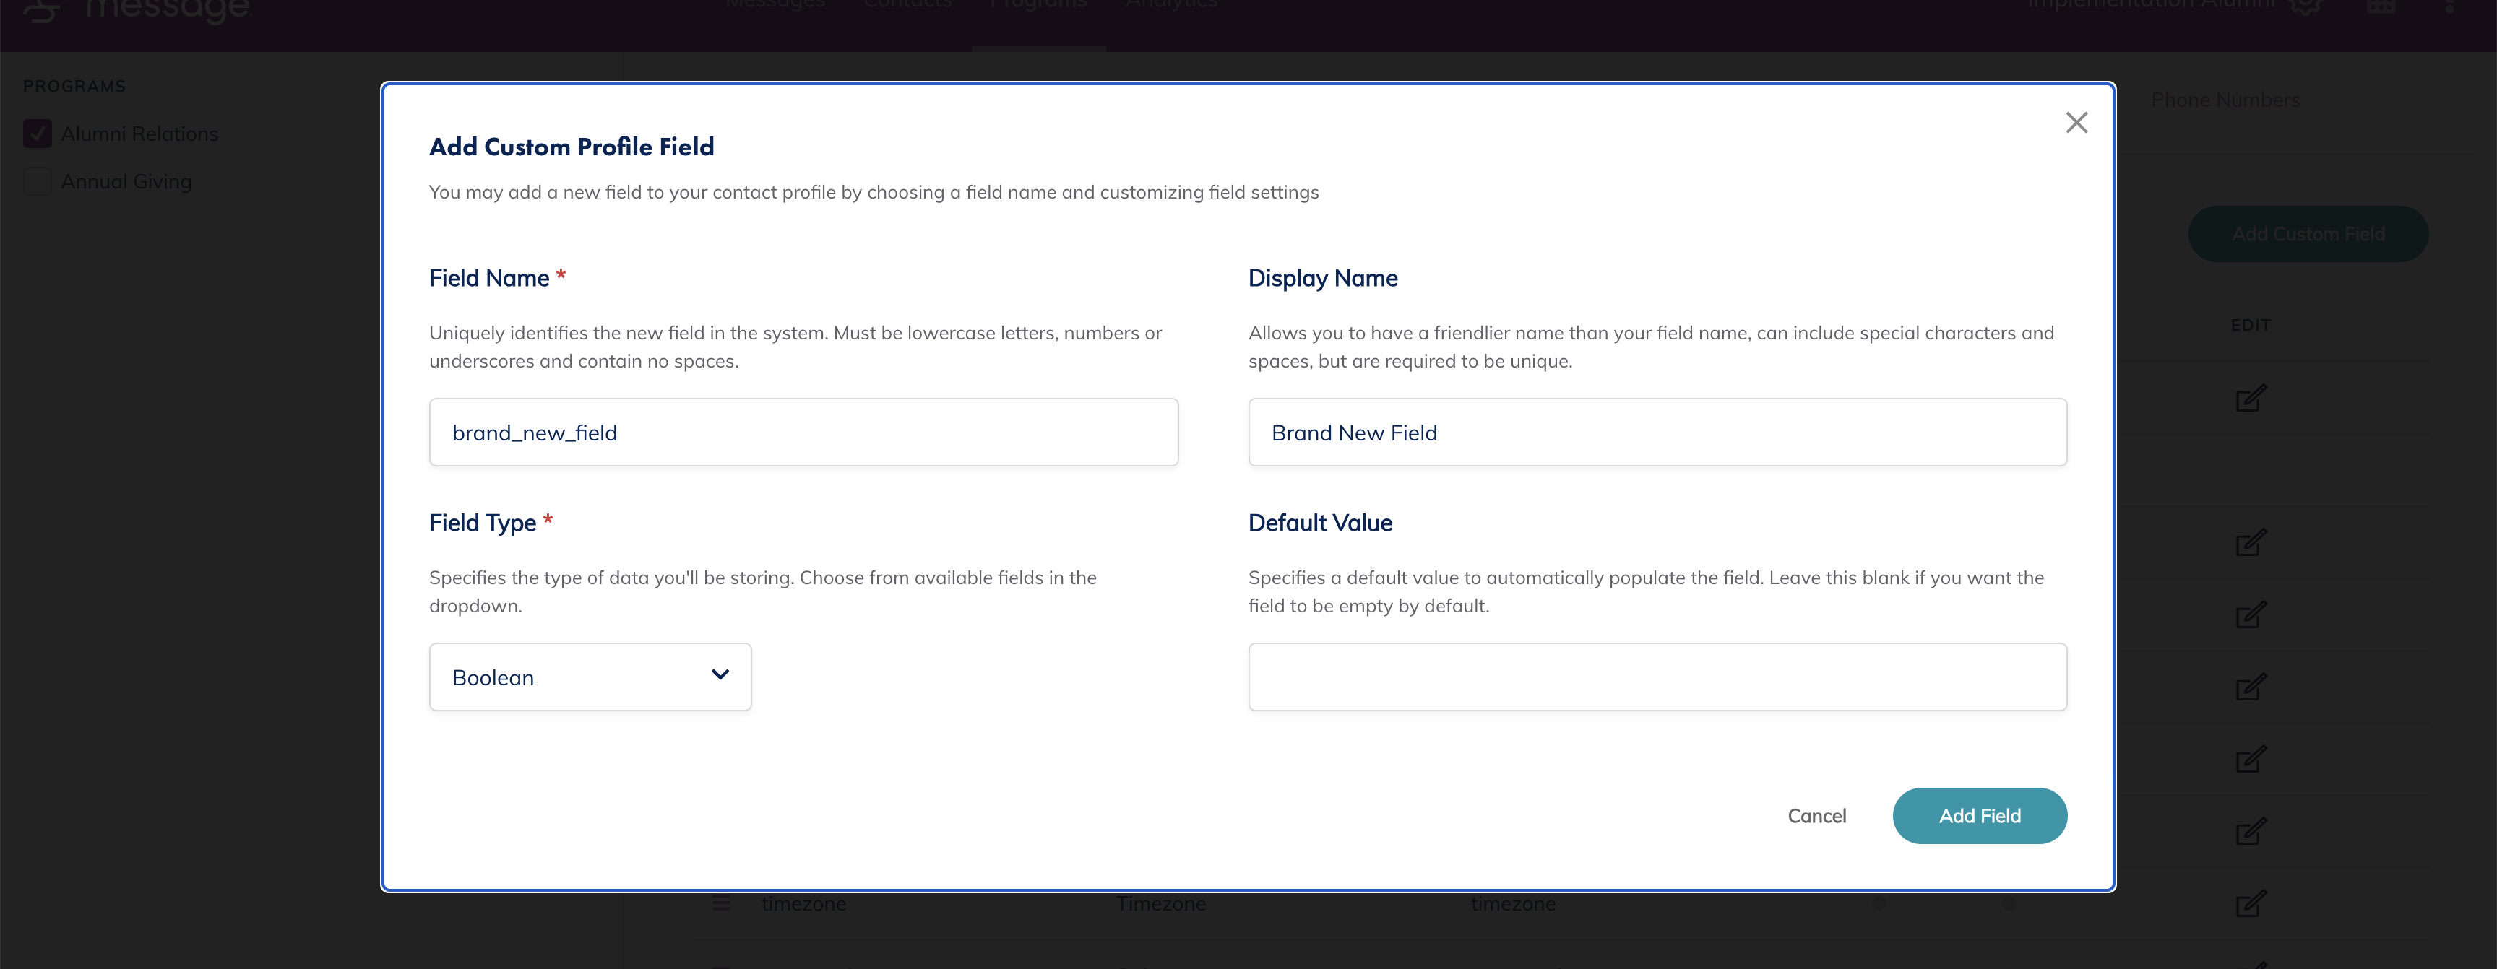Open the Analytics tab in top navigation
The width and height of the screenshot is (2497, 969).
pyautogui.click(x=1171, y=6)
